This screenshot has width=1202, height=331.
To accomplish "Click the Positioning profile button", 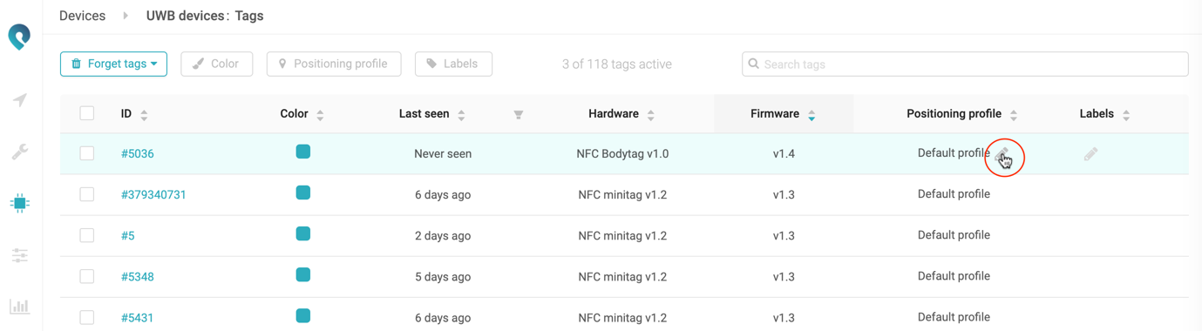I will tap(334, 64).
